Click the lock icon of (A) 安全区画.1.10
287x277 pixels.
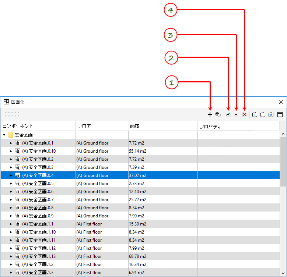[18, 232]
